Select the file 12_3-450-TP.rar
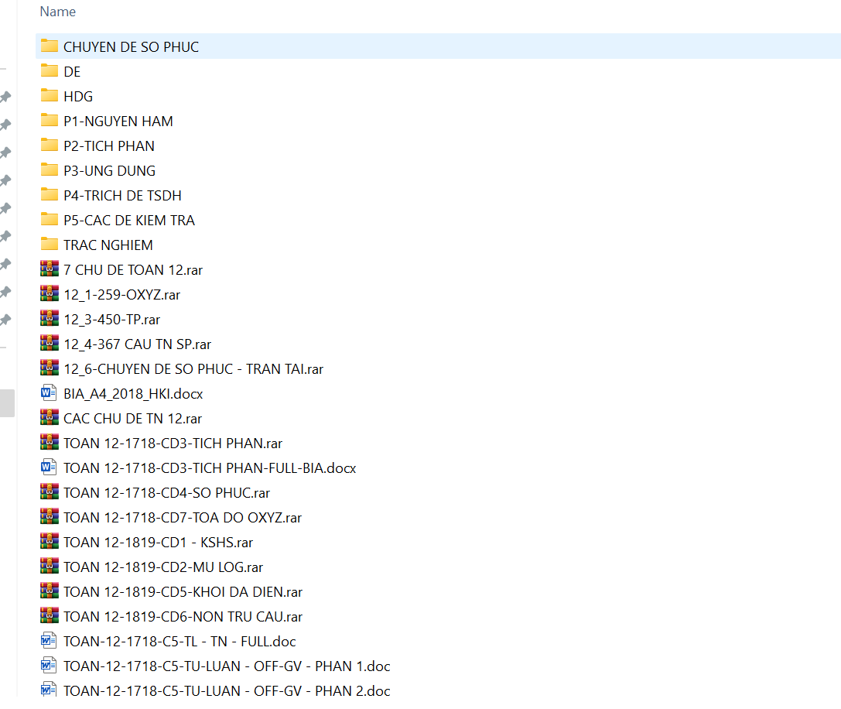Viewport: 841px width, 709px height. coord(111,319)
